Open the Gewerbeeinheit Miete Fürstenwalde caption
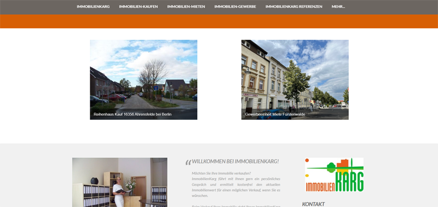Image resolution: width=438 pixels, height=207 pixels. (275, 114)
